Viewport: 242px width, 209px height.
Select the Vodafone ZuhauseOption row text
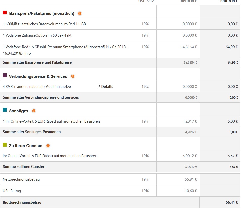(x=37, y=35)
